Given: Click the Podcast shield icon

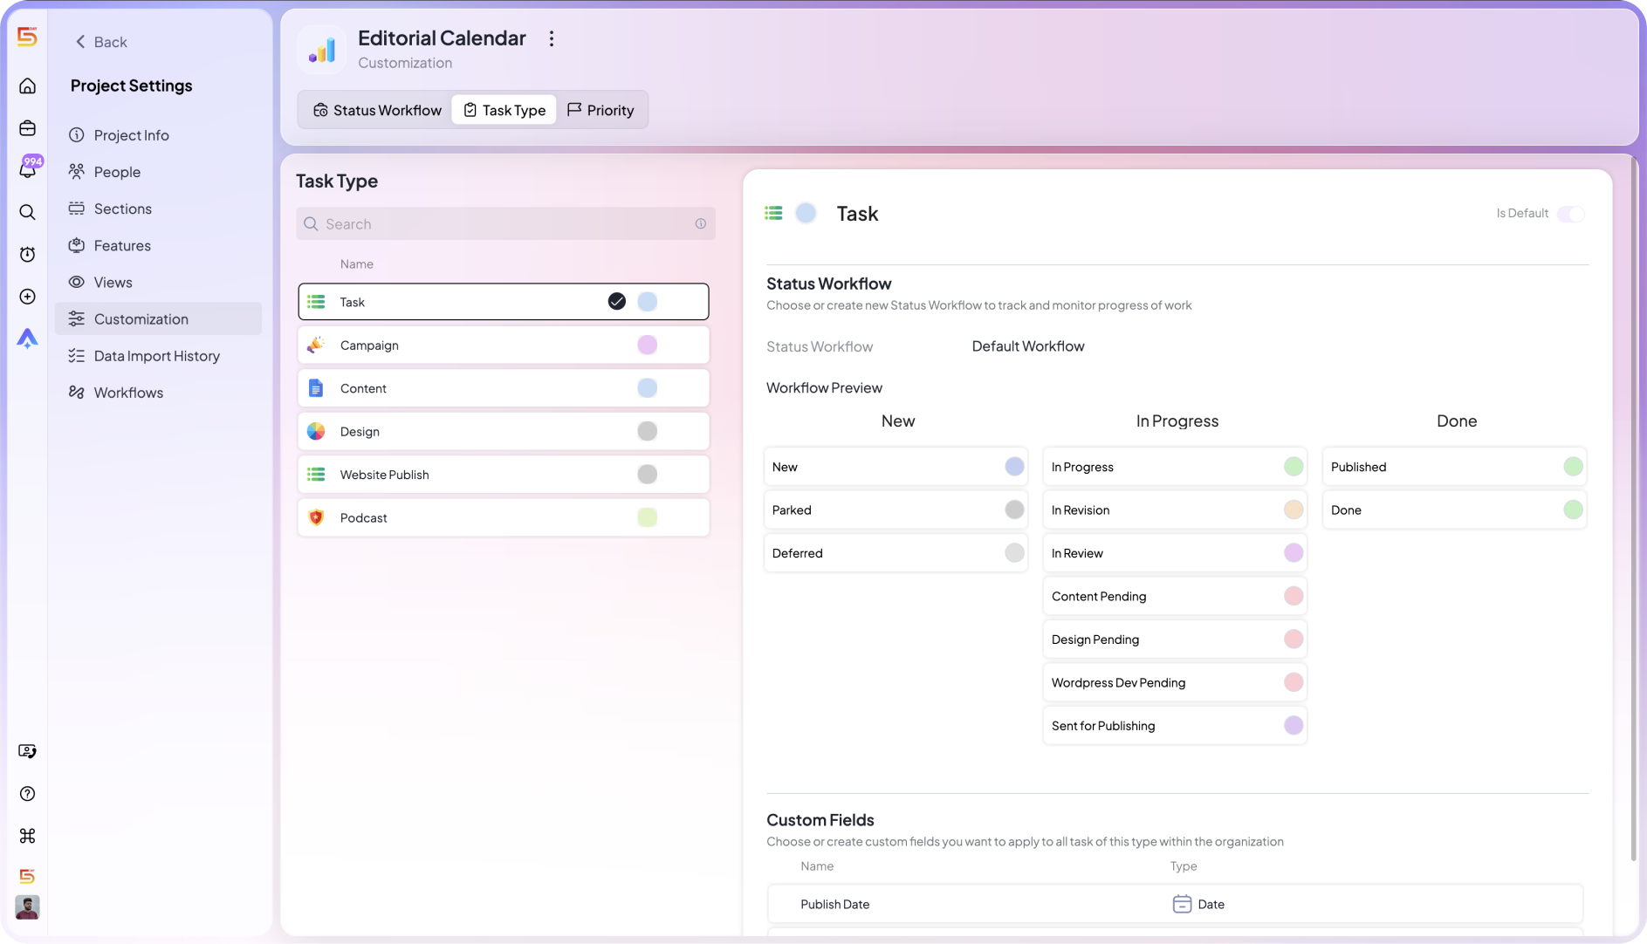Looking at the screenshot, I should pos(316,518).
